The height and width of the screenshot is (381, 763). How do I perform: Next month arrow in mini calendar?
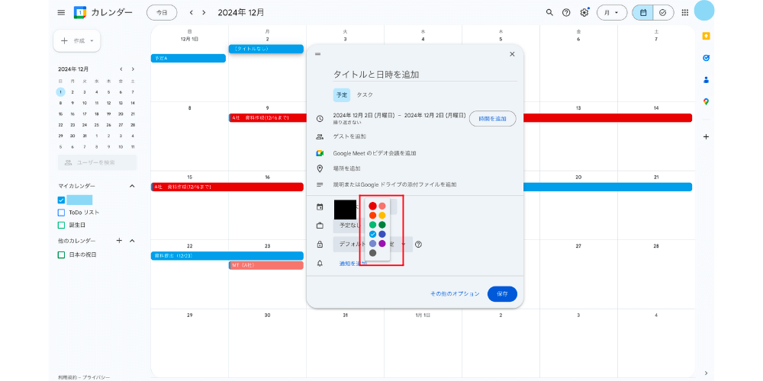[133, 69]
